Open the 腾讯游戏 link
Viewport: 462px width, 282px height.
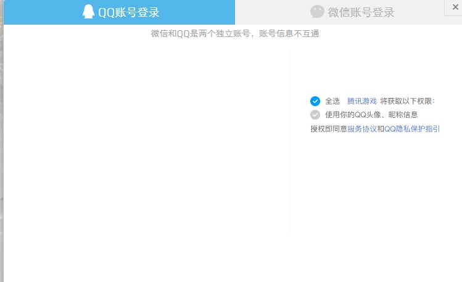(361, 101)
